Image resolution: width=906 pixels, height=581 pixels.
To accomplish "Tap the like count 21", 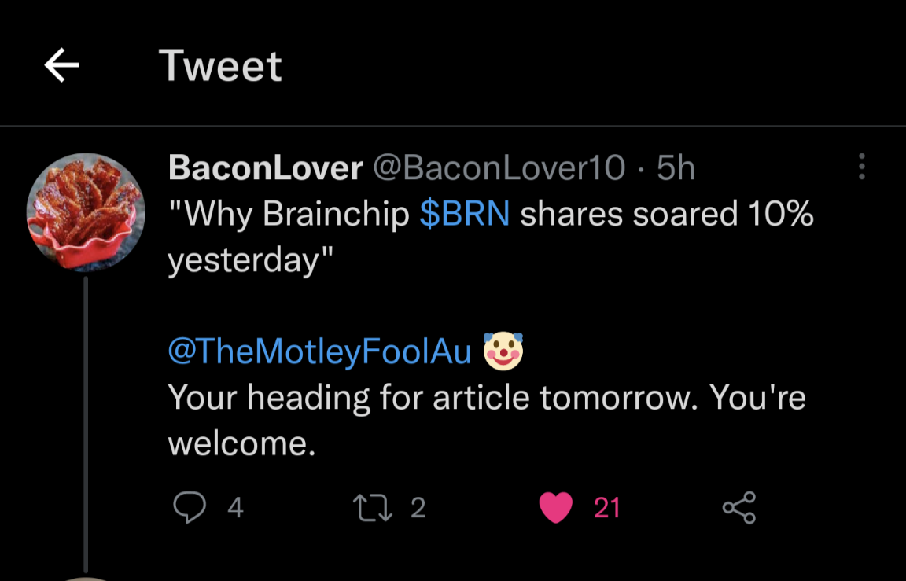I will pyautogui.click(x=606, y=508).
